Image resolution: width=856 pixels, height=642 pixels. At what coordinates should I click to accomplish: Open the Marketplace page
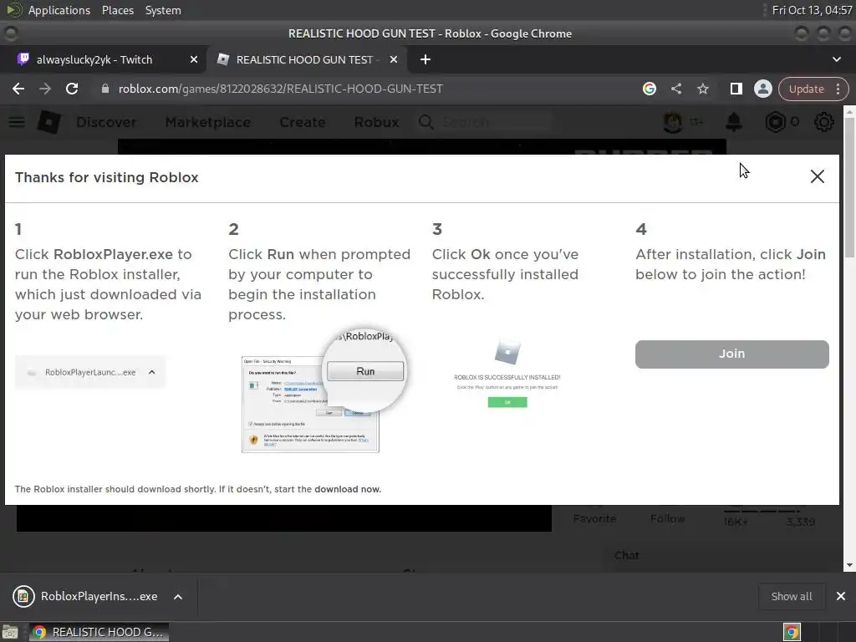(x=208, y=122)
